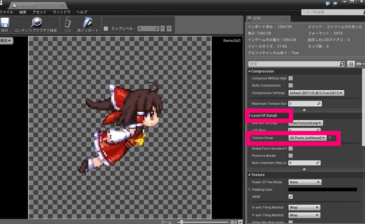Toggle Compress Without Alpha checkbox
The width and height of the screenshot is (365, 224).
click(290, 78)
